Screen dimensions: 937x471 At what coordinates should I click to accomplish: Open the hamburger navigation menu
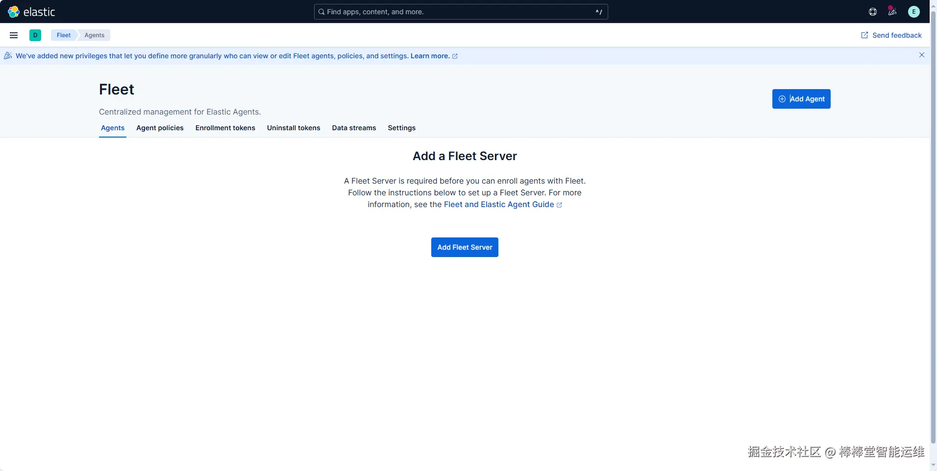pos(14,35)
